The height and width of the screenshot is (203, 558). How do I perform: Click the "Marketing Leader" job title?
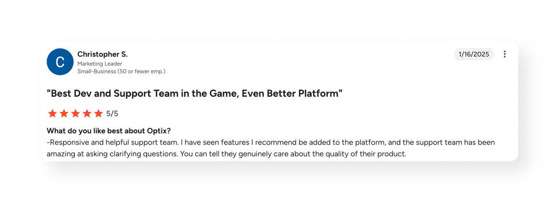tap(100, 64)
